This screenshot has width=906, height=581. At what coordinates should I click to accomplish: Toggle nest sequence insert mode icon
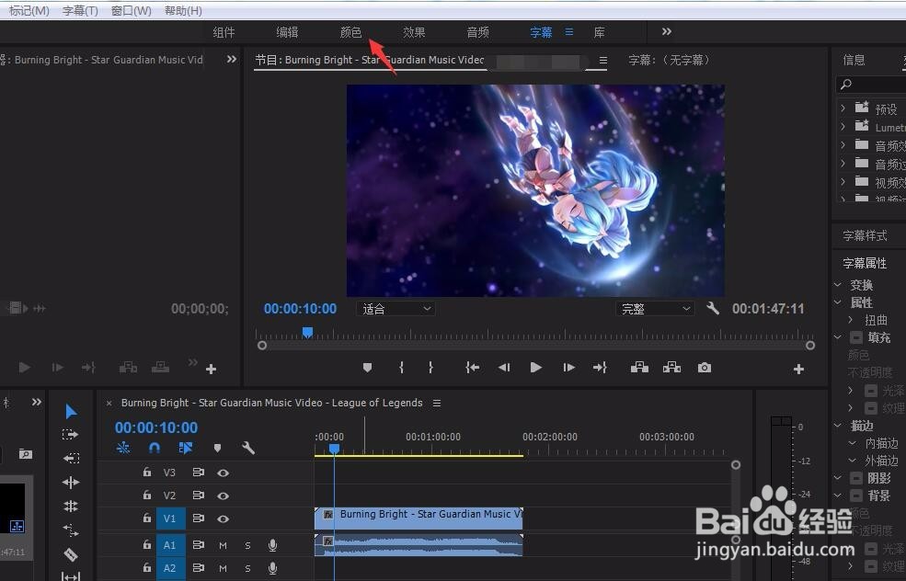coord(123,448)
